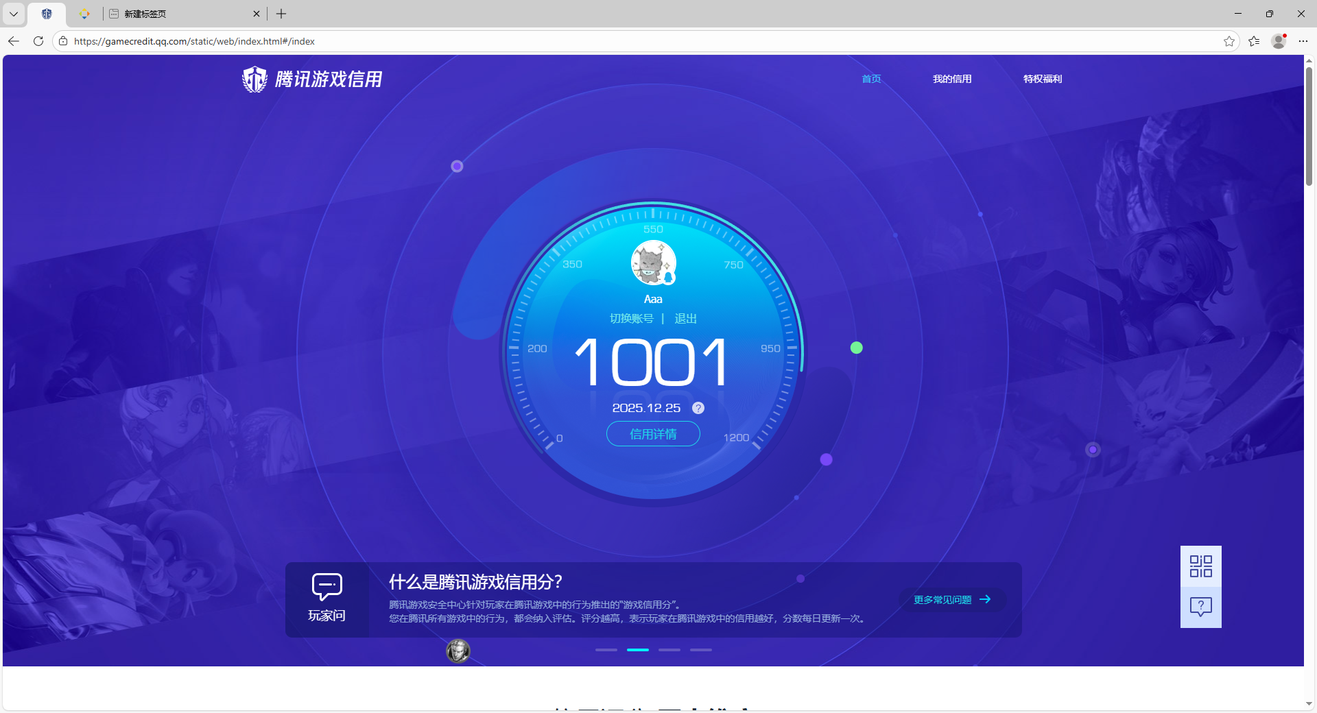Open the 我的信用 navigation item
The height and width of the screenshot is (713, 1317).
tap(952, 79)
